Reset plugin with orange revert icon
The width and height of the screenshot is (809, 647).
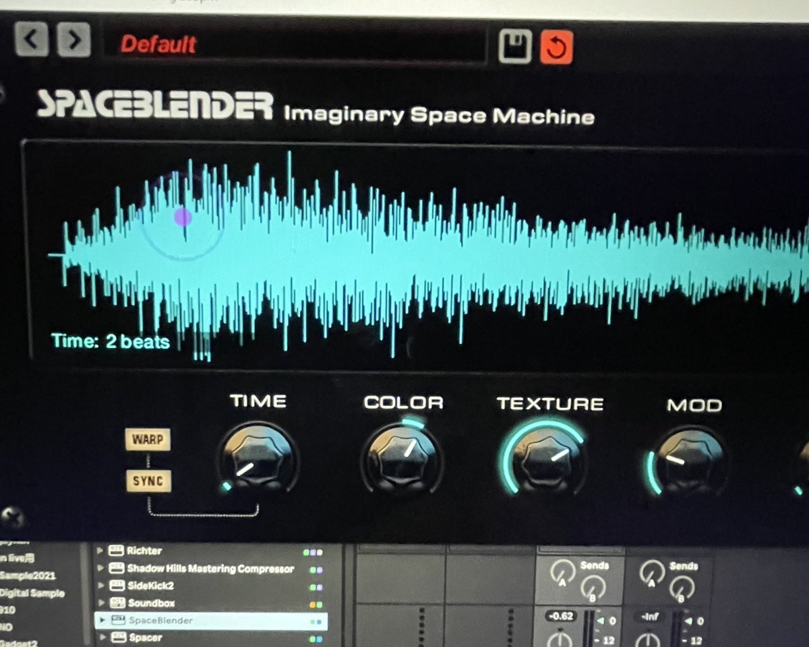(x=556, y=48)
